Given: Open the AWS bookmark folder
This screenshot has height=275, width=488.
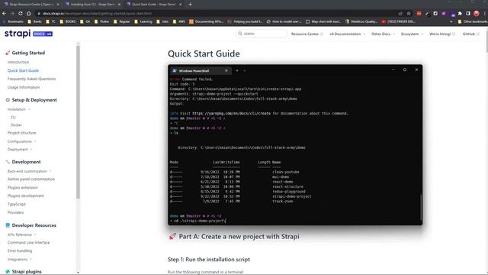Looking at the screenshot, I should coord(180,21).
